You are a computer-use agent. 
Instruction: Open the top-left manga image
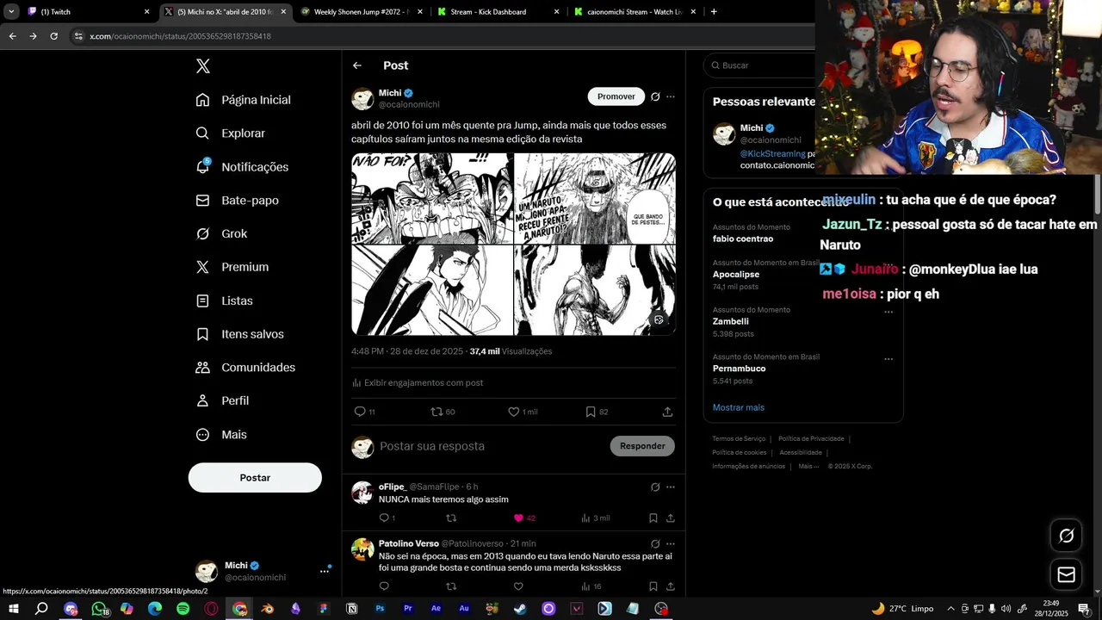[432, 198]
